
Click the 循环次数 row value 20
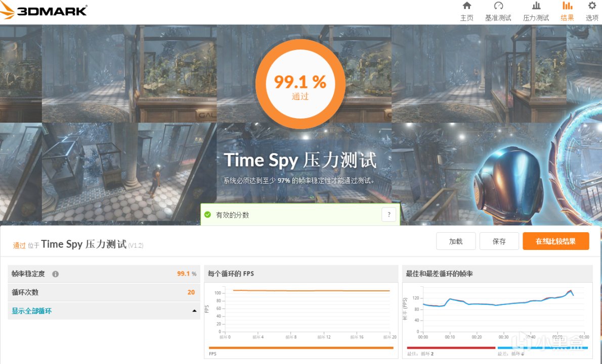tap(191, 292)
